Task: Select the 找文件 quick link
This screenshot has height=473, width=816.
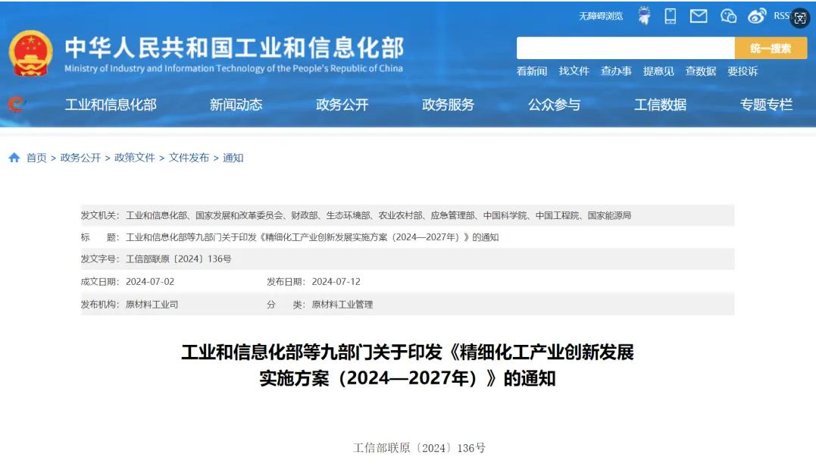Action: (574, 71)
